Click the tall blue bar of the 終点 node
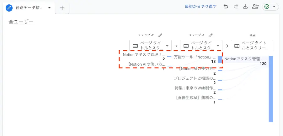Image resolution: width=283 pixels, height=136 pixels. click(271, 89)
